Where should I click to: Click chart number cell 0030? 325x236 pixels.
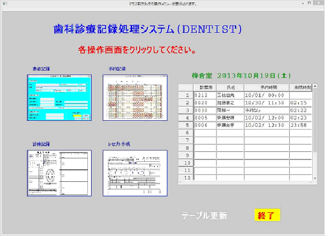click(x=205, y=111)
